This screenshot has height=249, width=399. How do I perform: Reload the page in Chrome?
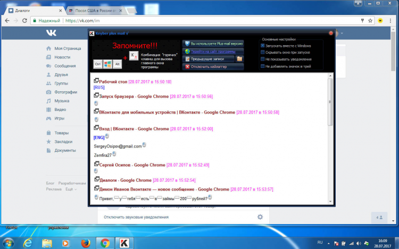(24, 21)
